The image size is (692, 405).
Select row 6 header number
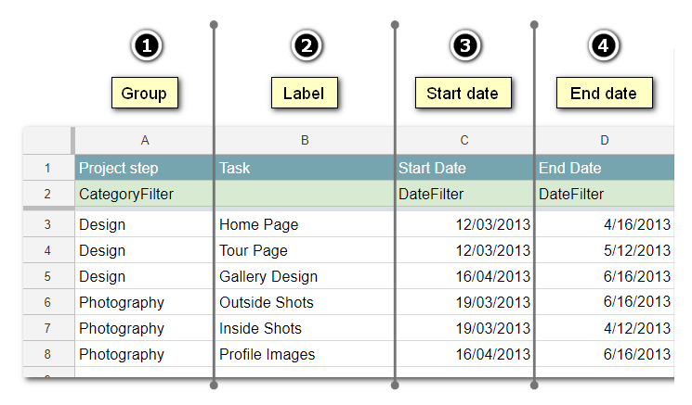48,302
